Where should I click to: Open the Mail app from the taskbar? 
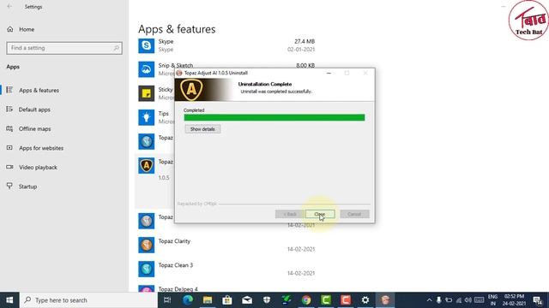click(247, 300)
